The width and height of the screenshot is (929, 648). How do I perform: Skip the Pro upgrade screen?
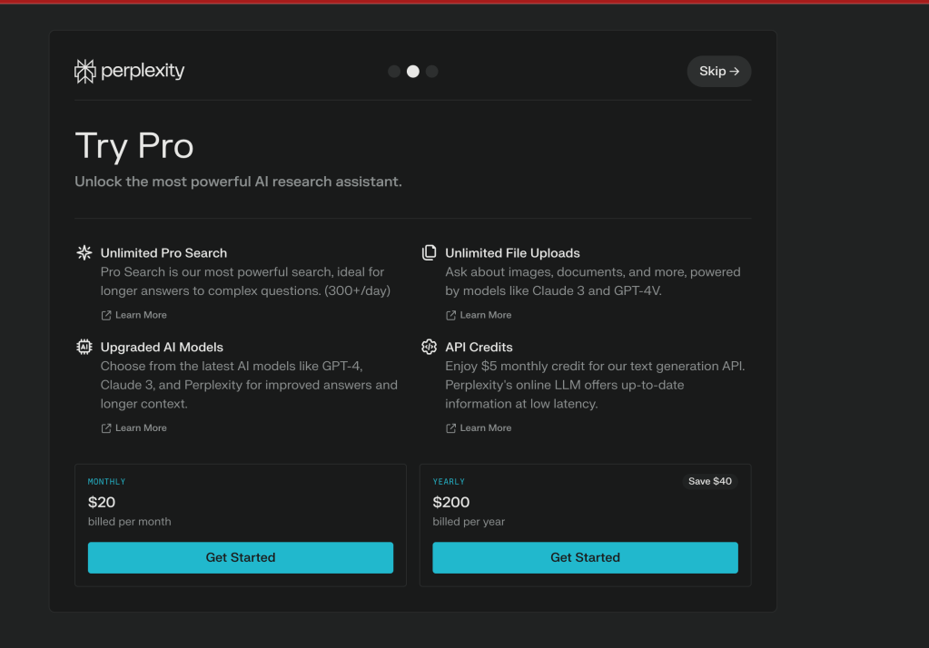(x=718, y=71)
